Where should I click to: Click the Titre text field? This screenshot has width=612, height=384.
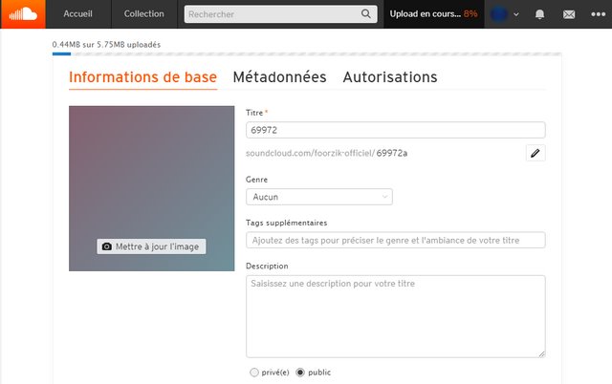tap(395, 130)
